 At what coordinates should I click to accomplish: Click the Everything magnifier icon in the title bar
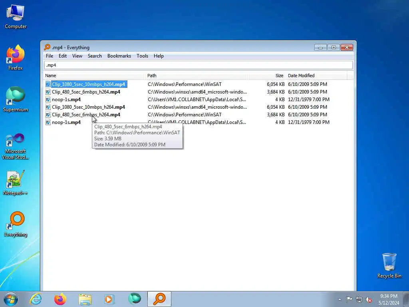coord(47,47)
